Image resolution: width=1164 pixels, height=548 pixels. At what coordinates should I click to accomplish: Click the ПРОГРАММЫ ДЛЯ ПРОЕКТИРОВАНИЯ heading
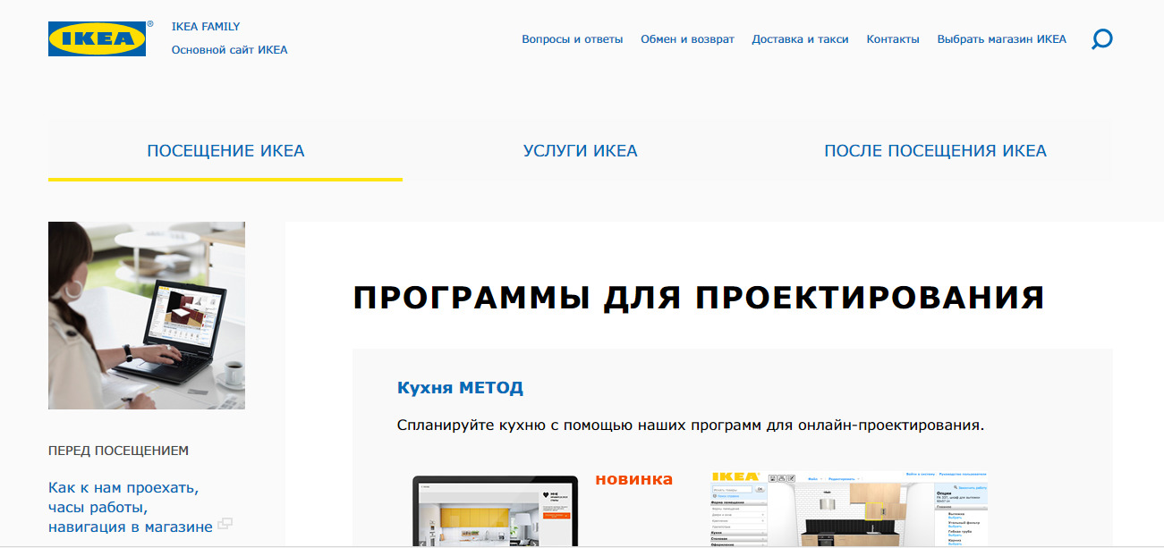[x=699, y=298]
